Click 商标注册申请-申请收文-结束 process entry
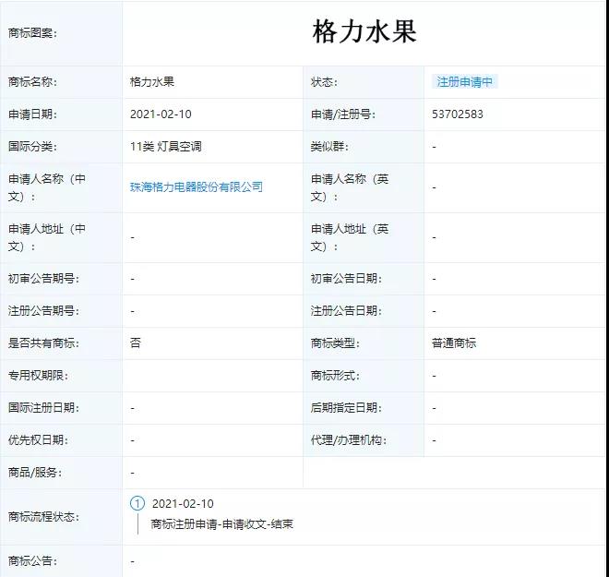Viewport: 609px width, 577px height. pyautogui.click(x=222, y=524)
